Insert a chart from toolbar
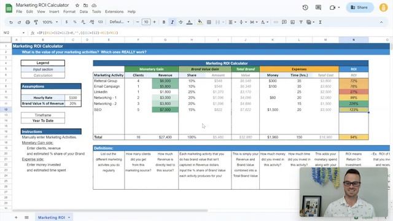 [x=292, y=22]
